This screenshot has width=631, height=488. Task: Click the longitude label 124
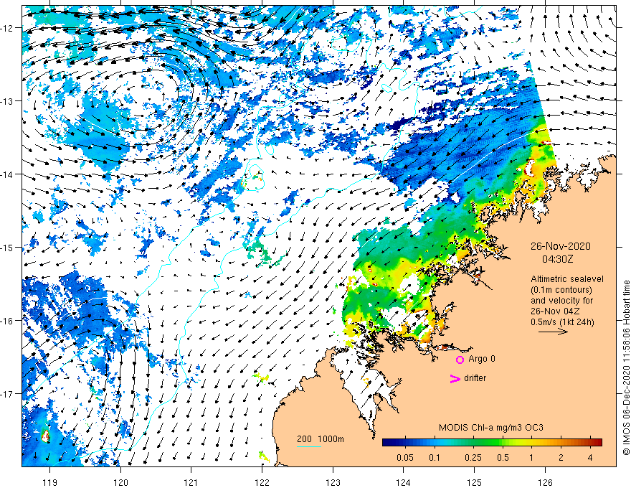click(404, 482)
